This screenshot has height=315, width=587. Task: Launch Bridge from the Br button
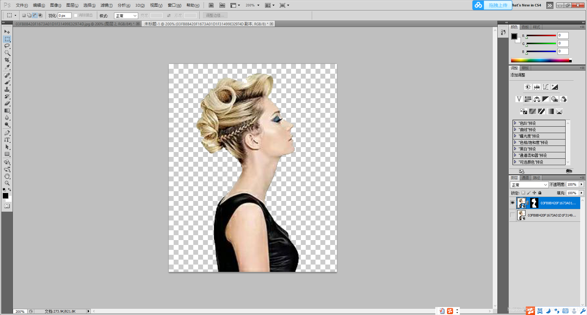coord(211,5)
